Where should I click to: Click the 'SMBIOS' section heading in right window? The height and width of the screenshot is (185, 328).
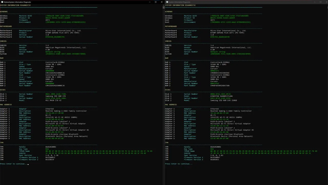(x=168, y=41)
